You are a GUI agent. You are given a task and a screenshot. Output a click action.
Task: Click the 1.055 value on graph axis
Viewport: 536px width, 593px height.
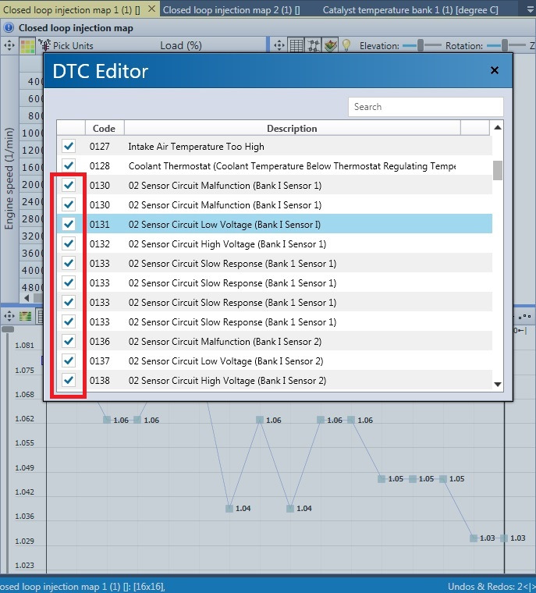click(x=24, y=443)
